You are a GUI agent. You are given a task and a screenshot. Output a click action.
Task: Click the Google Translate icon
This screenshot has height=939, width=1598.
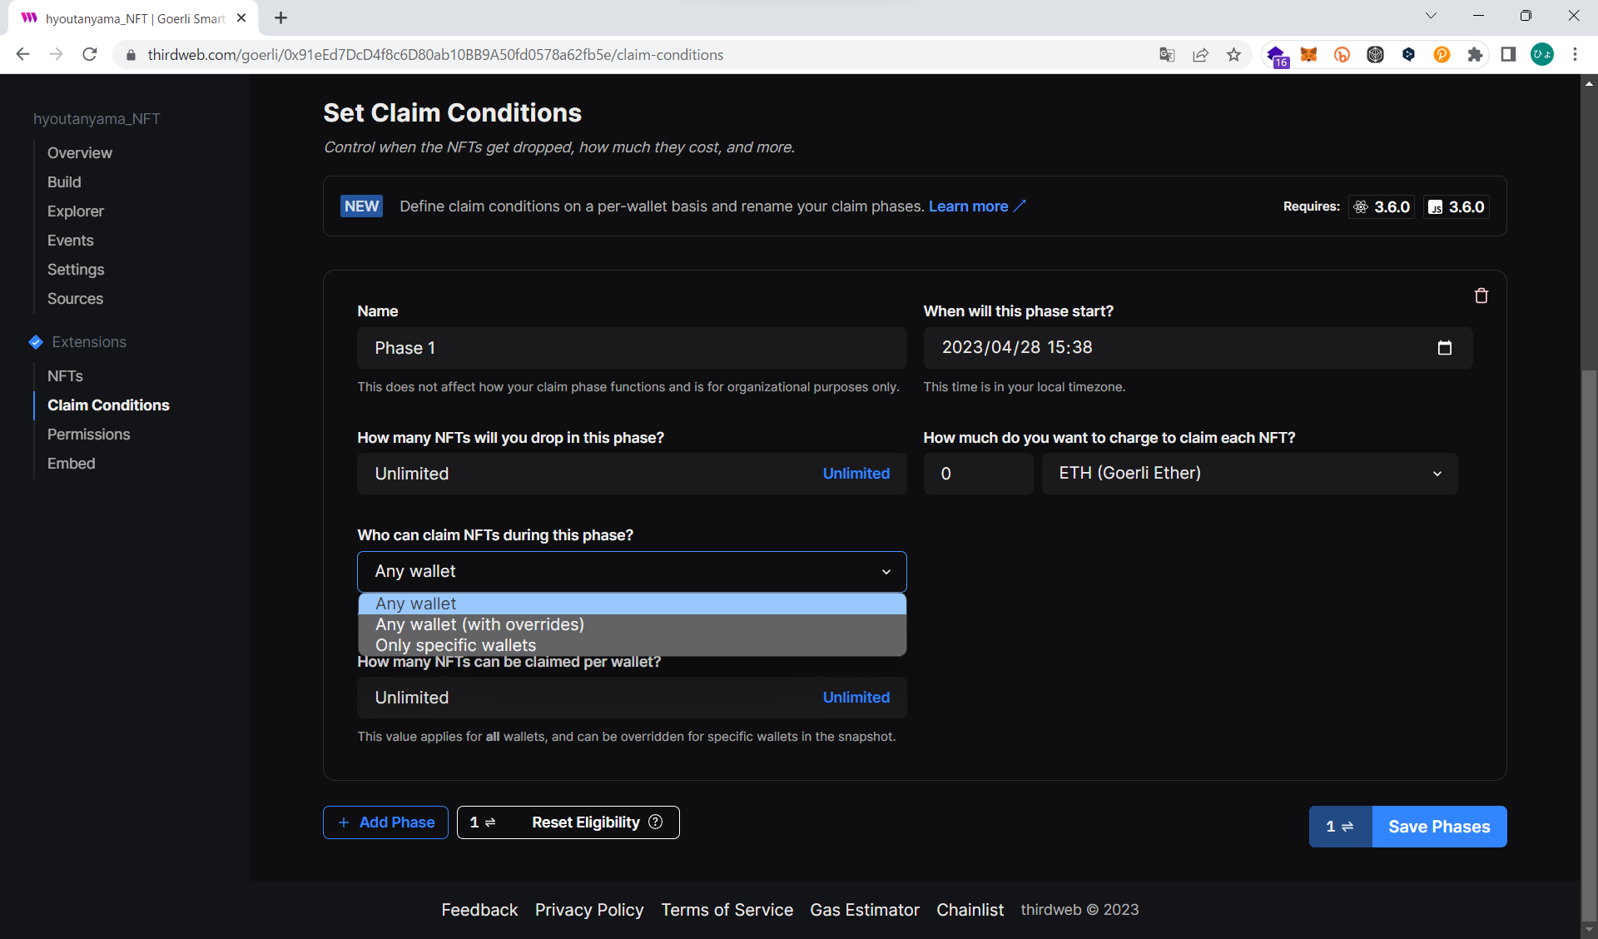pyautogui.click(x=1167, y=55)
